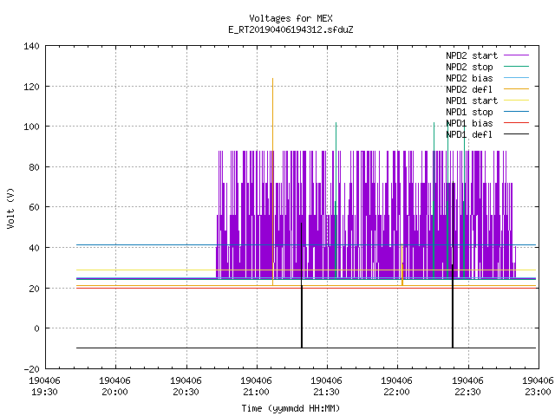Click the 190406 22:00 x-axis tick label
Screen dimensions: 555x416
(397, 387)
